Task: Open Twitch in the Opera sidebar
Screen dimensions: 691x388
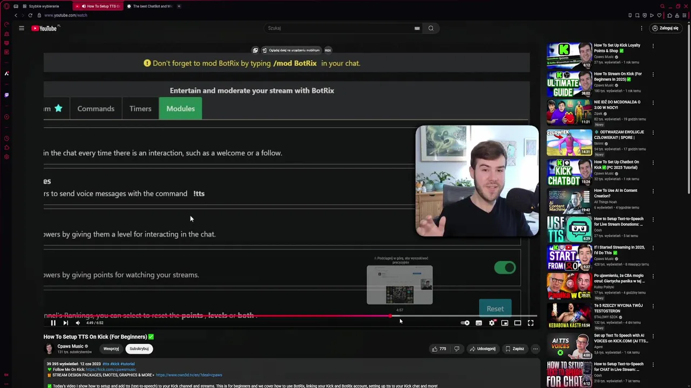Action: point(6,95)
